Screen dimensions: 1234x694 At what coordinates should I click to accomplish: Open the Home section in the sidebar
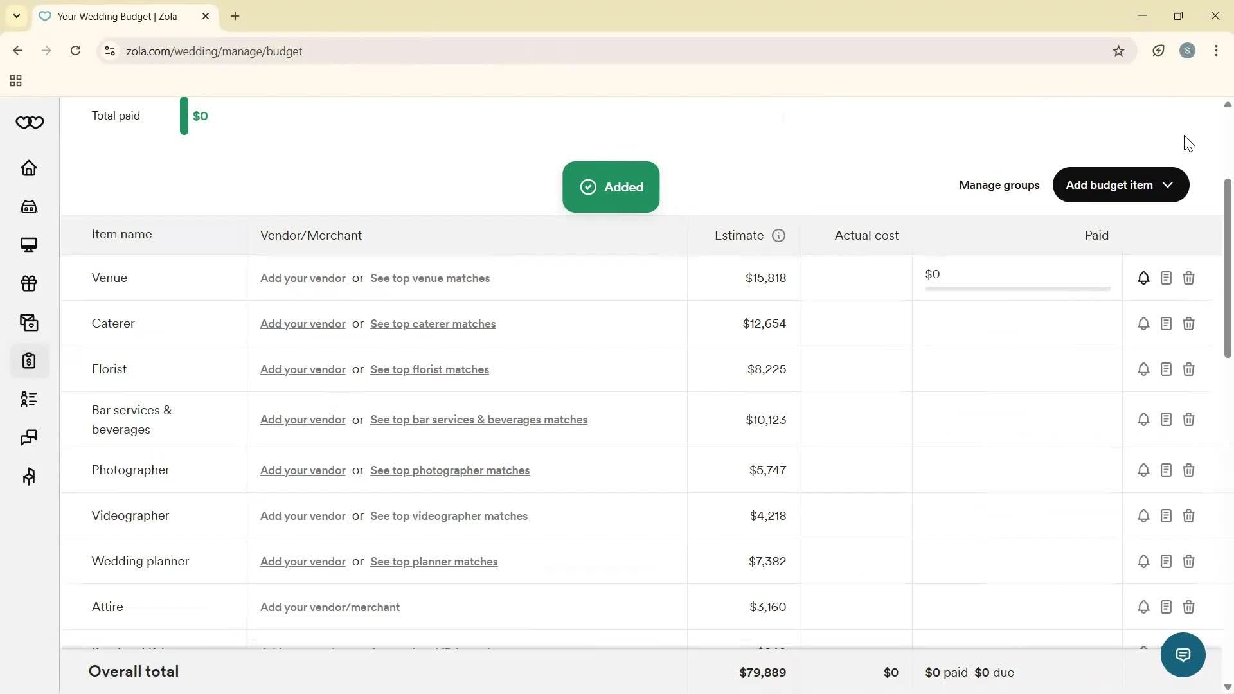[x=30, y=168]
